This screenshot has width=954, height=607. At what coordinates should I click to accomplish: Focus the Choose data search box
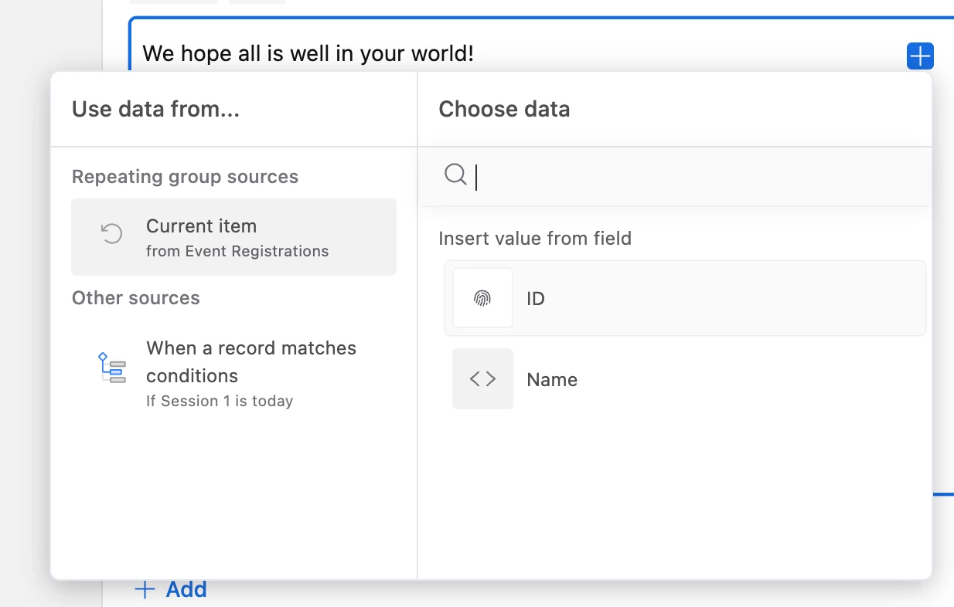click(696, 177)
